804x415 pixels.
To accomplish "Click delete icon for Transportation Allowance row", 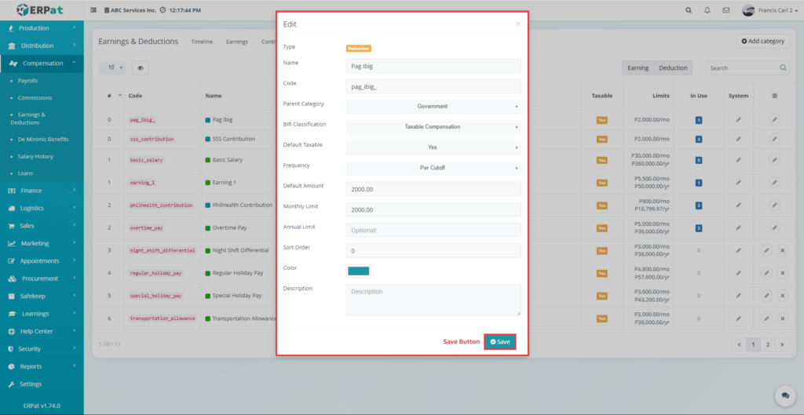I will 782,319.
